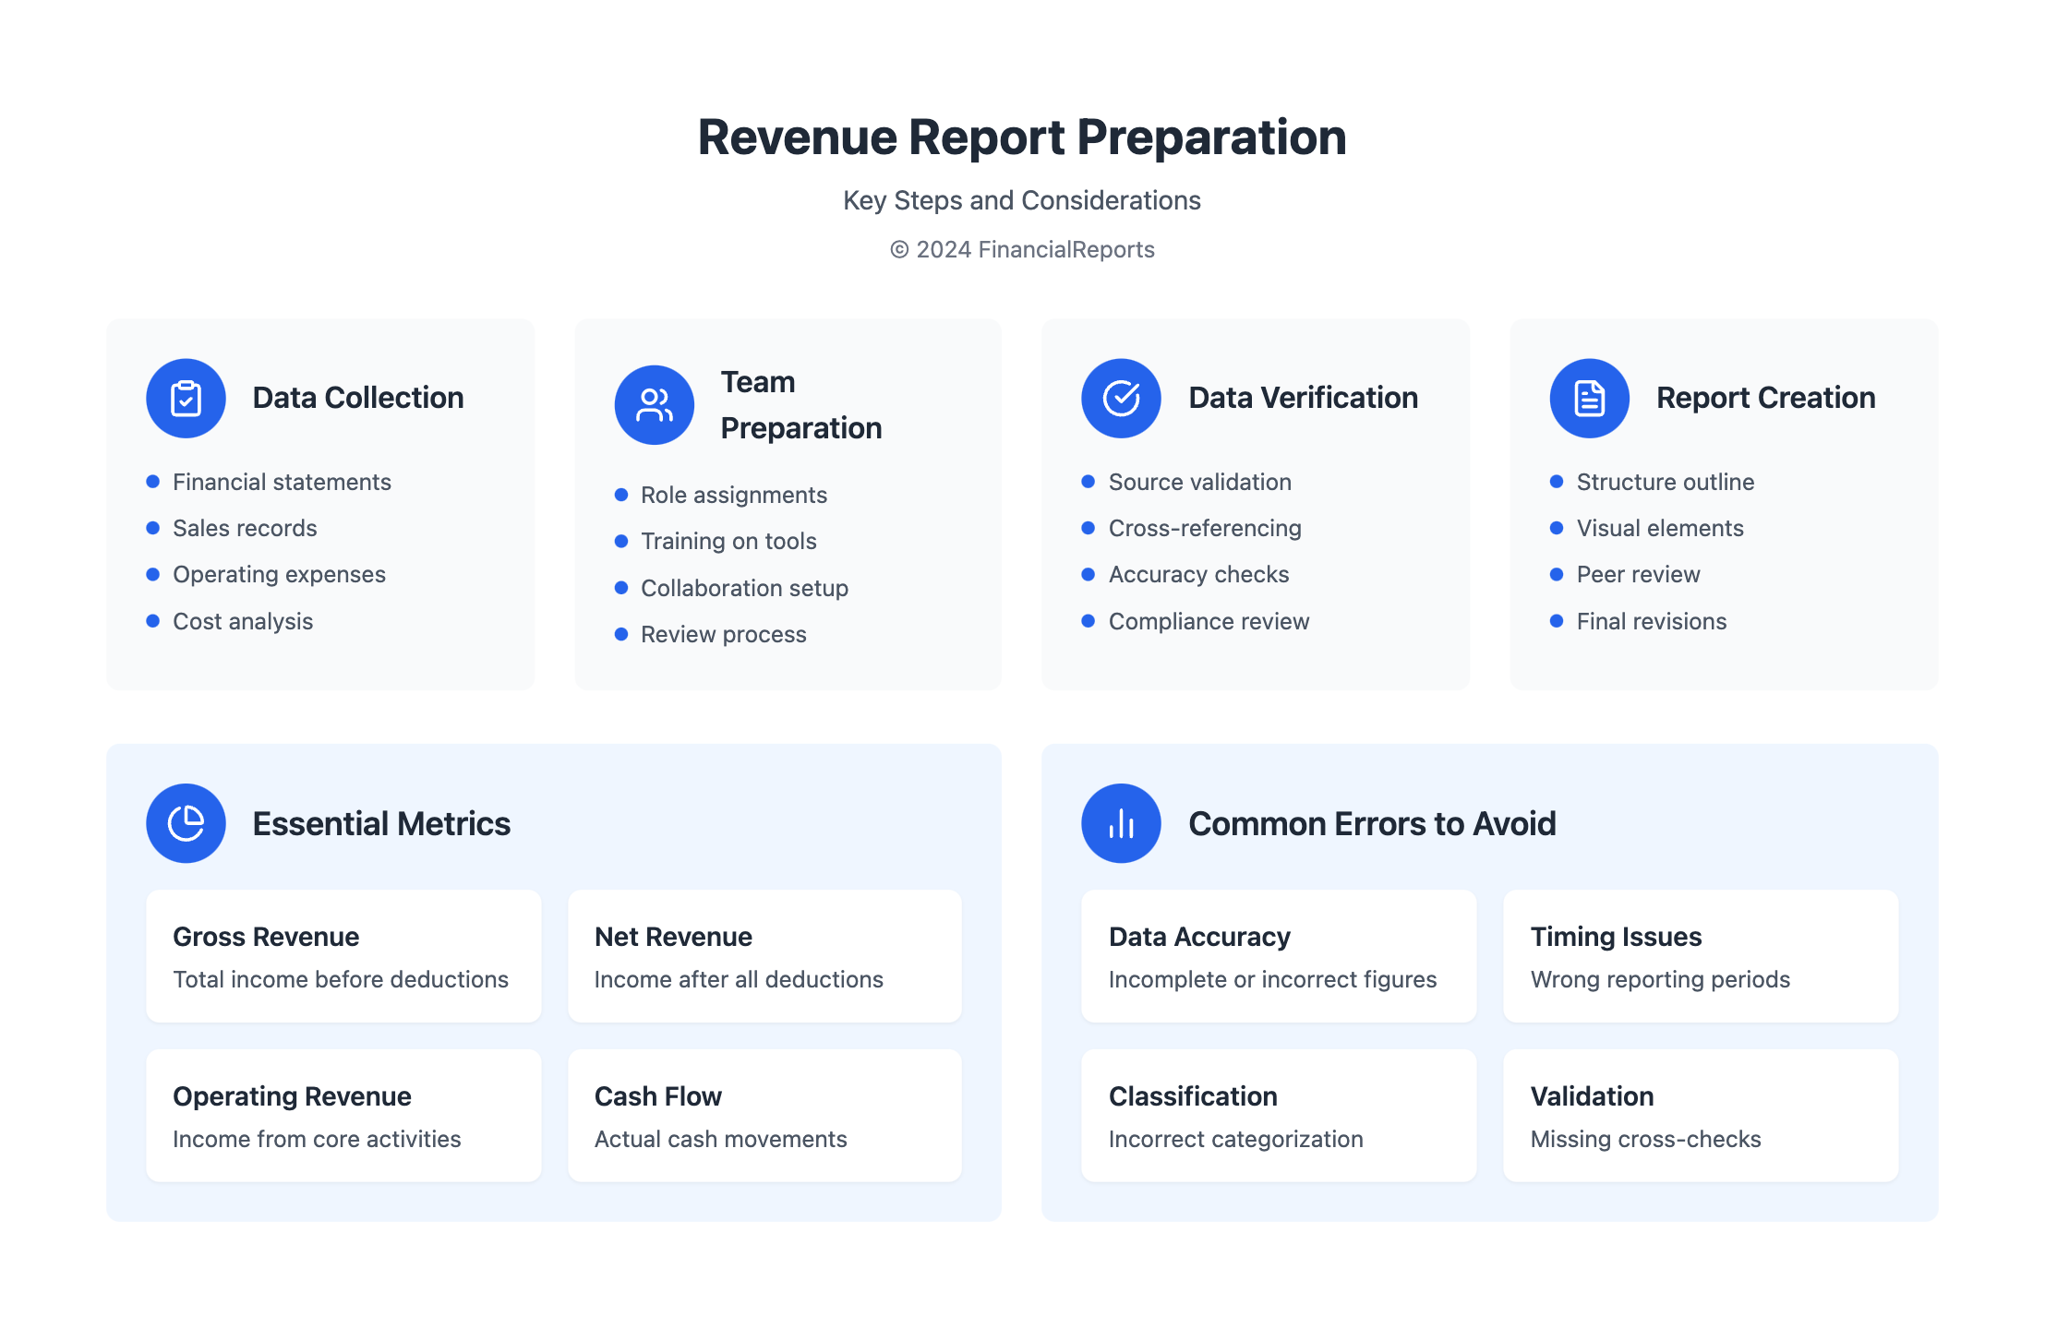Click the Revenue Report Preparation title
This screenshot has height=1328, width=2045.
tap(1022, 137)
